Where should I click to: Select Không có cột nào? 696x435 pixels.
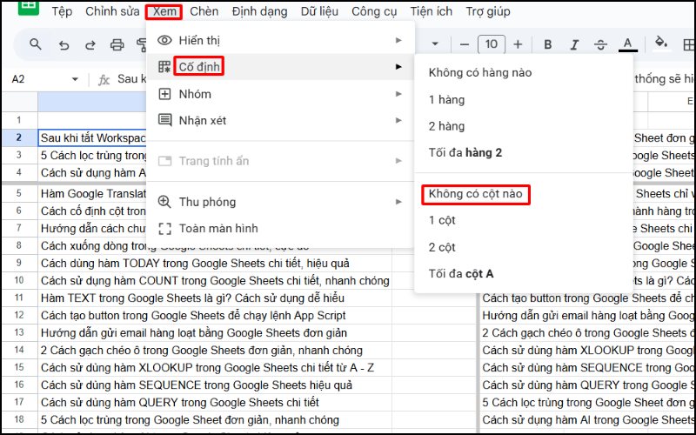(524, 194)
